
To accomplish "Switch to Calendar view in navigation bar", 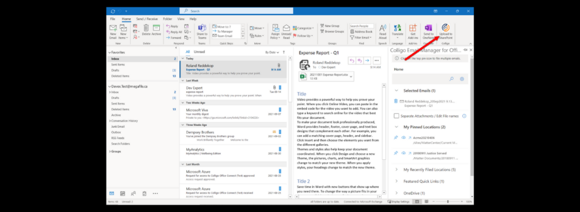I will point(122,193).
